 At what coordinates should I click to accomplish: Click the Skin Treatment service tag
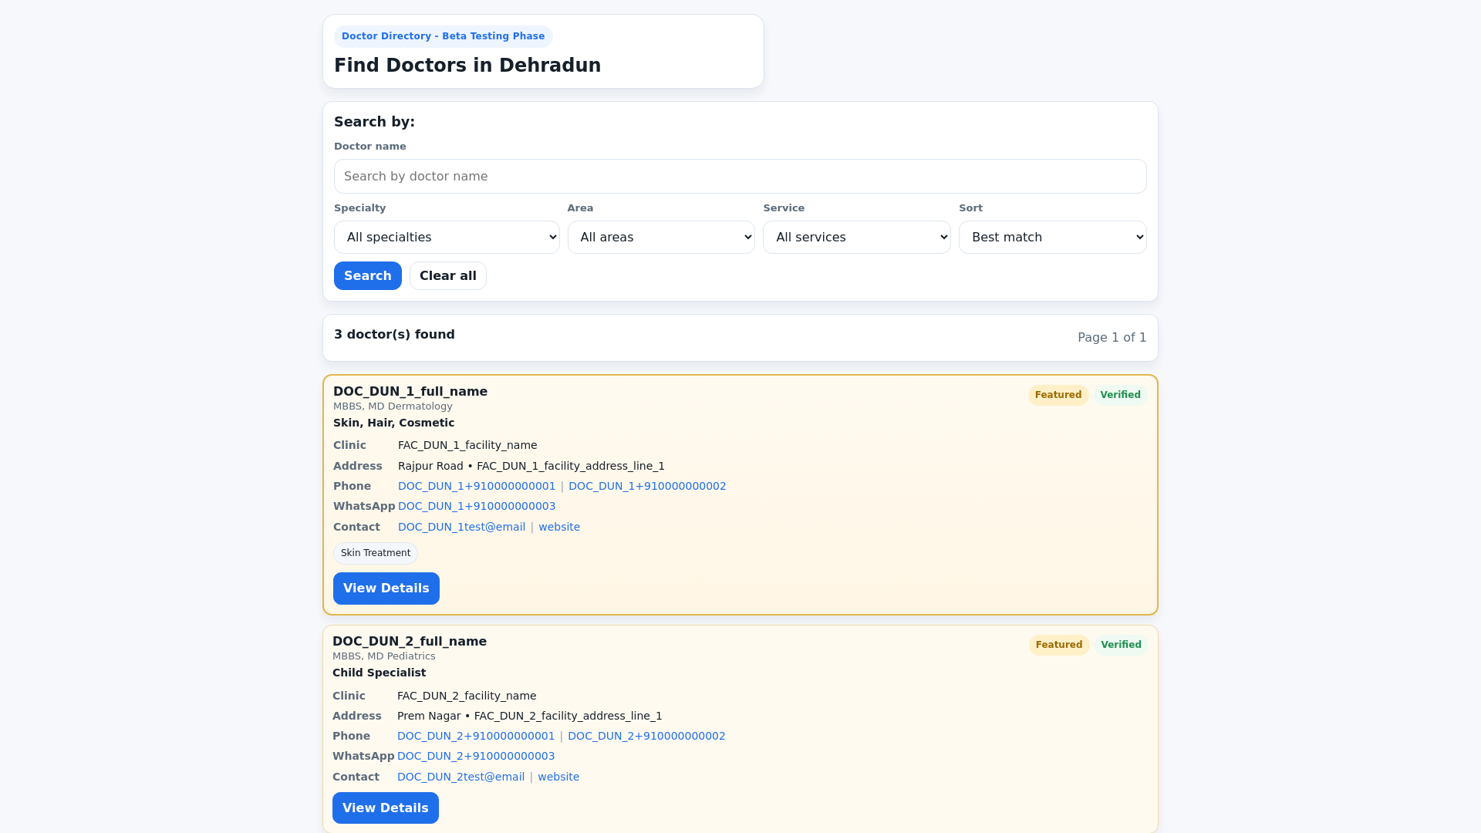pyautogui.click(x=375, y=553)
